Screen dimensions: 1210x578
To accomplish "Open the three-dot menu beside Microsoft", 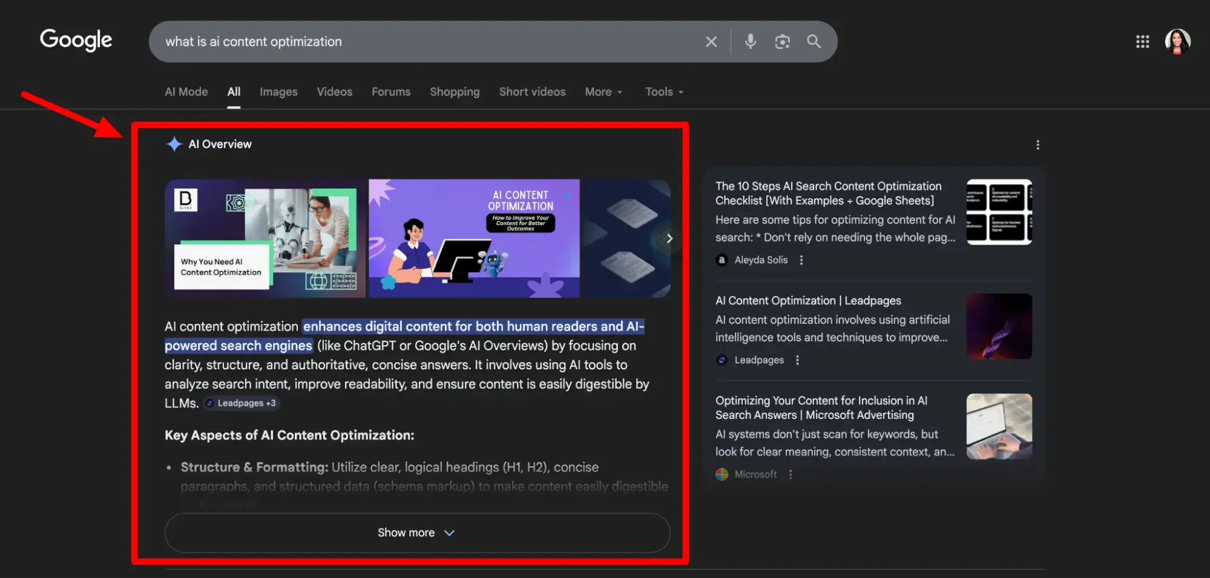I will (x=791, y=474).
